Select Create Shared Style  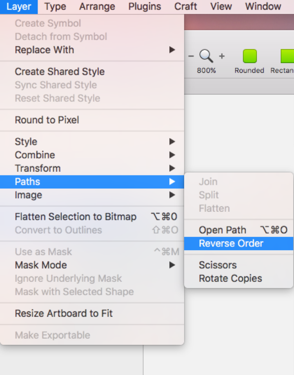[60, 72]
